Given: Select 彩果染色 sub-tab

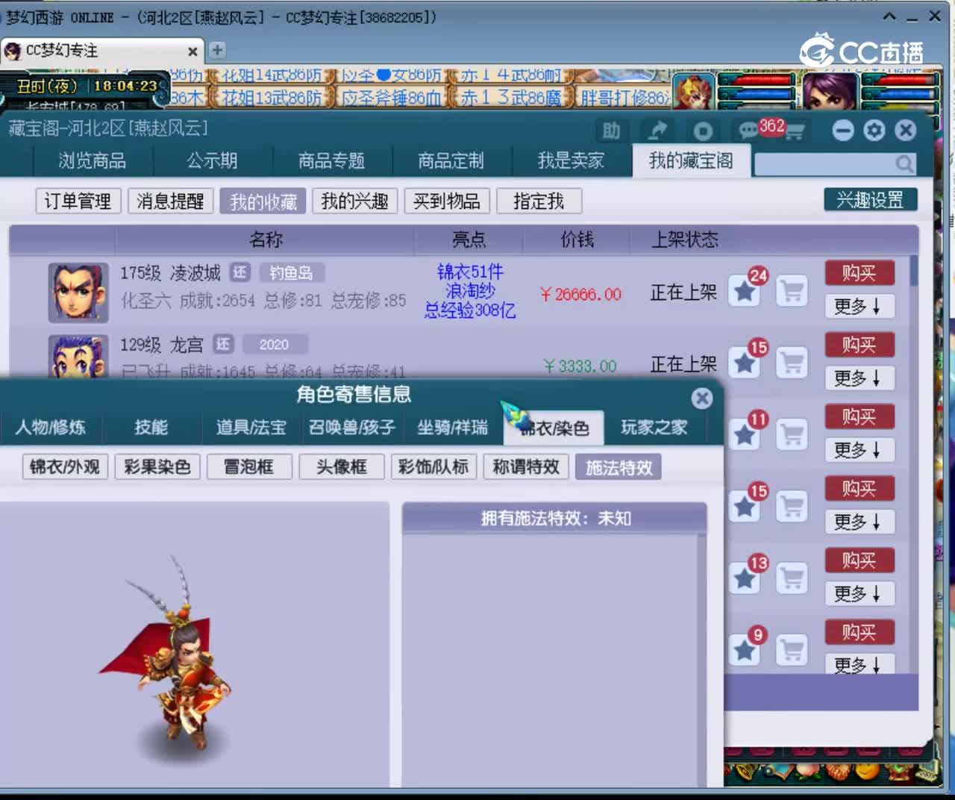Looking at the screenshot, I should (x=157, y=467).
